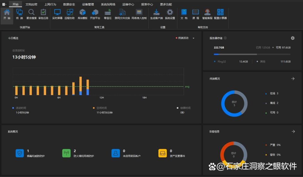Viewport: 303px width, 177px height.
Task: Click the 严重 0% legend entry
Action: pyautogui.click(x=273, y=145)
